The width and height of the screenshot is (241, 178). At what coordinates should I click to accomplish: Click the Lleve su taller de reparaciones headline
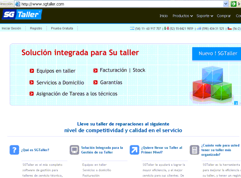click(x=123, y=127)
